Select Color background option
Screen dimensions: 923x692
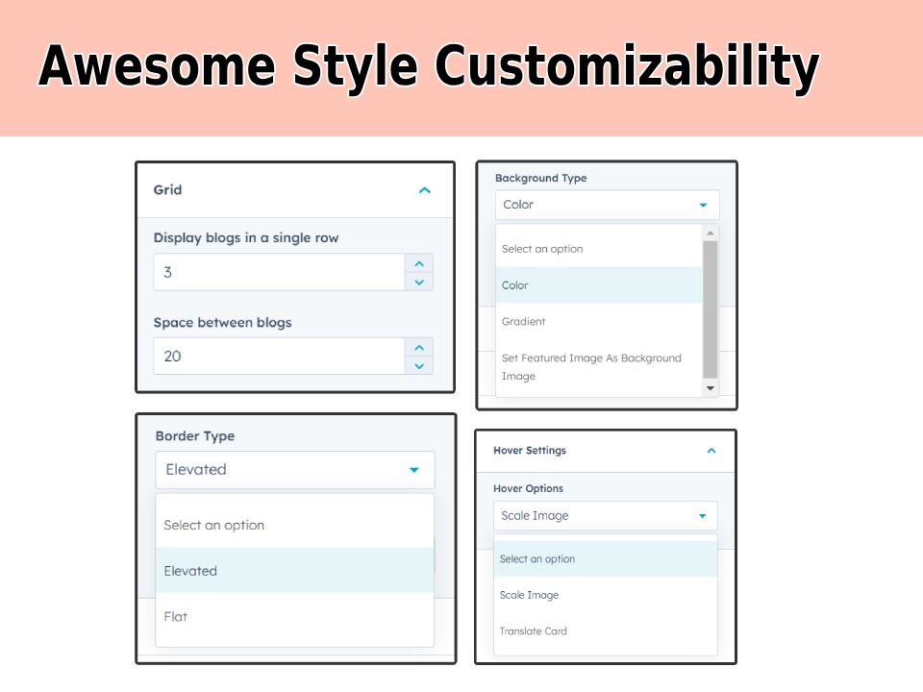pos(599,285)
